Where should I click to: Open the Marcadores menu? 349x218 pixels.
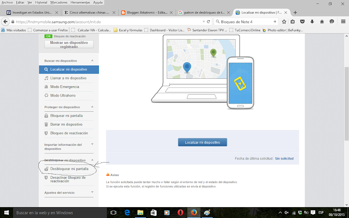59,2
